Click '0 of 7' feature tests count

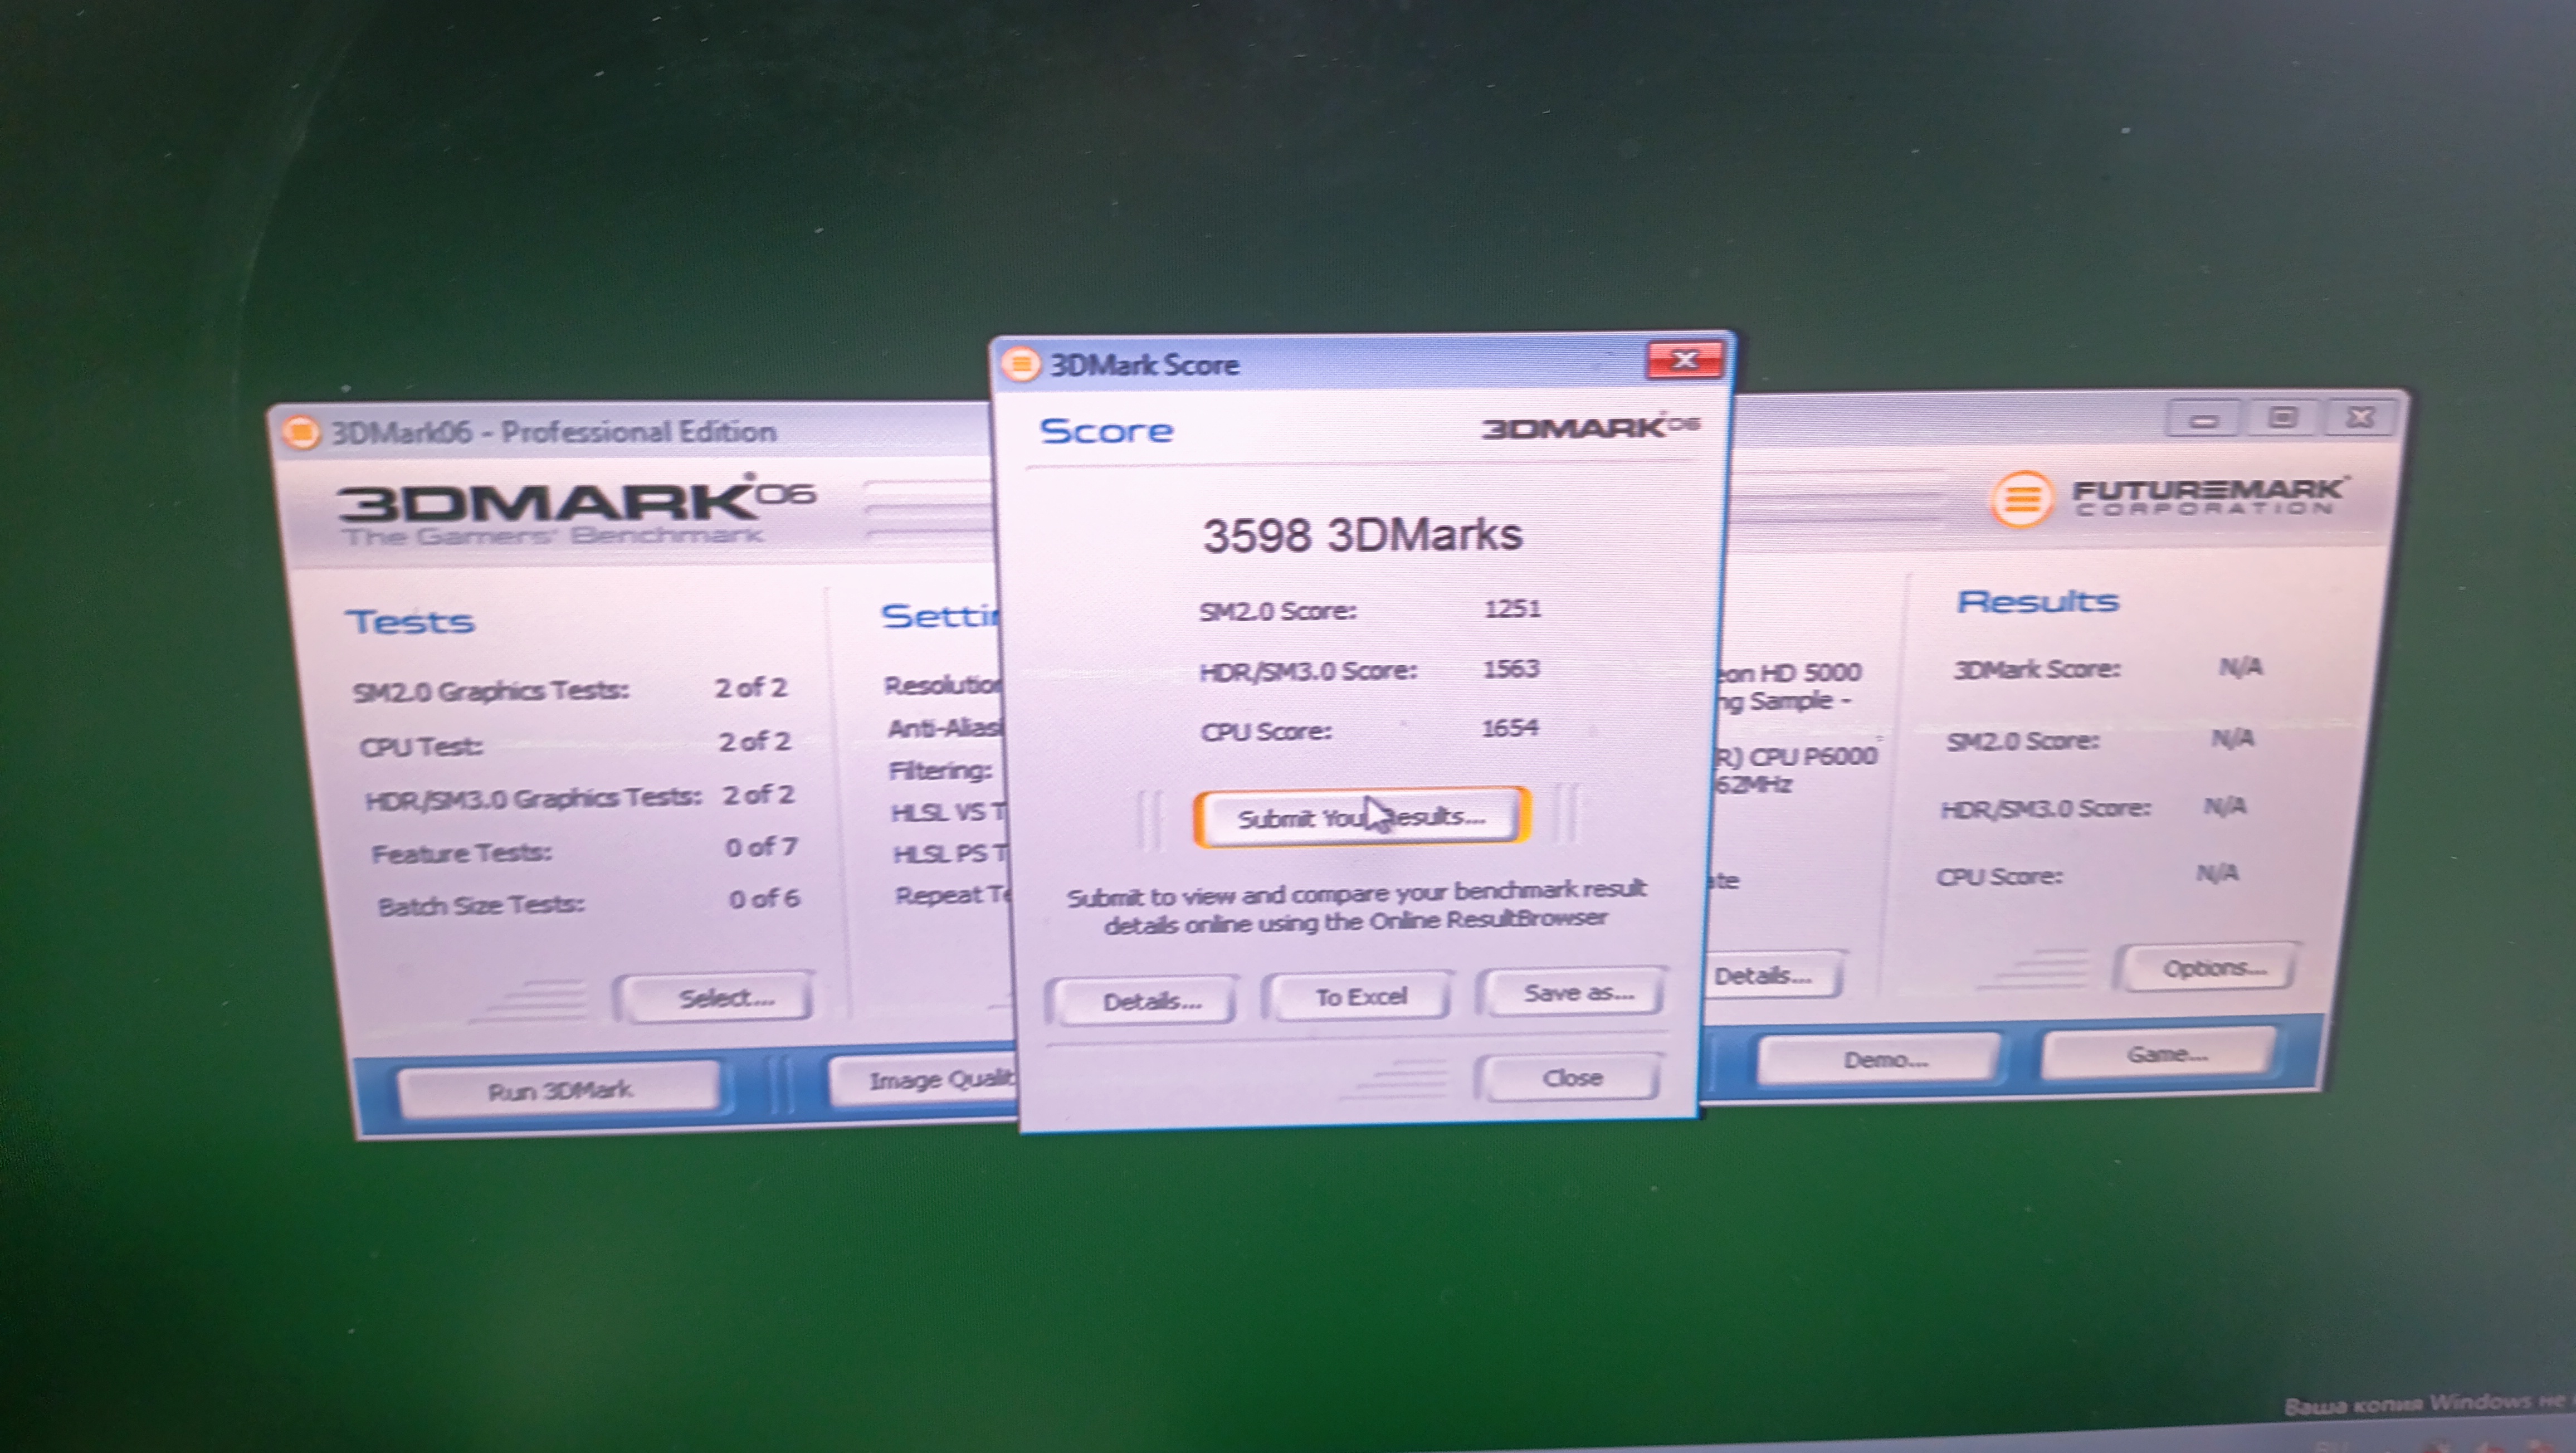click(761, 847)
